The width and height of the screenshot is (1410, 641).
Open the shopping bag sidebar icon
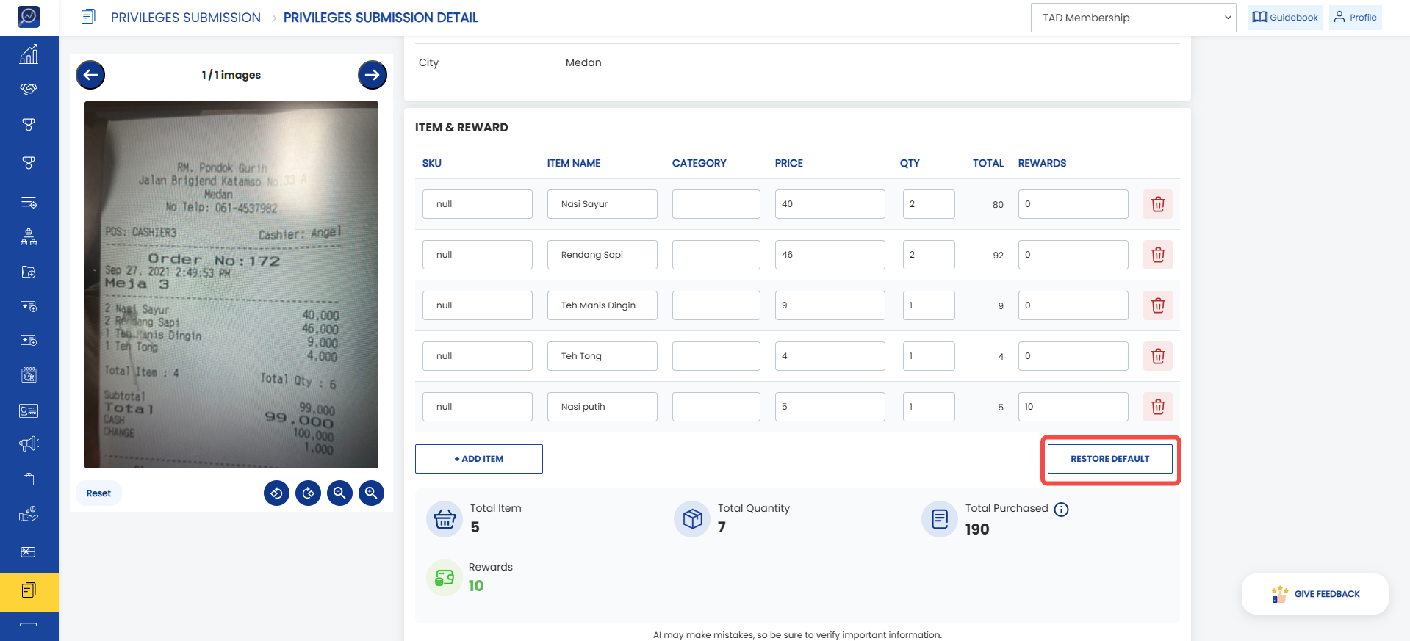[x=29, y=479]
